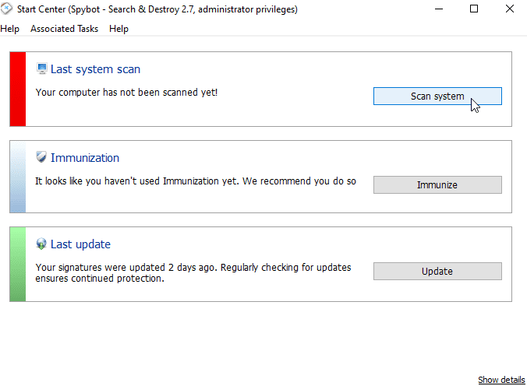Click the Spybot app icon in title bar
This screenshot has height=386, width=527.
7,9
